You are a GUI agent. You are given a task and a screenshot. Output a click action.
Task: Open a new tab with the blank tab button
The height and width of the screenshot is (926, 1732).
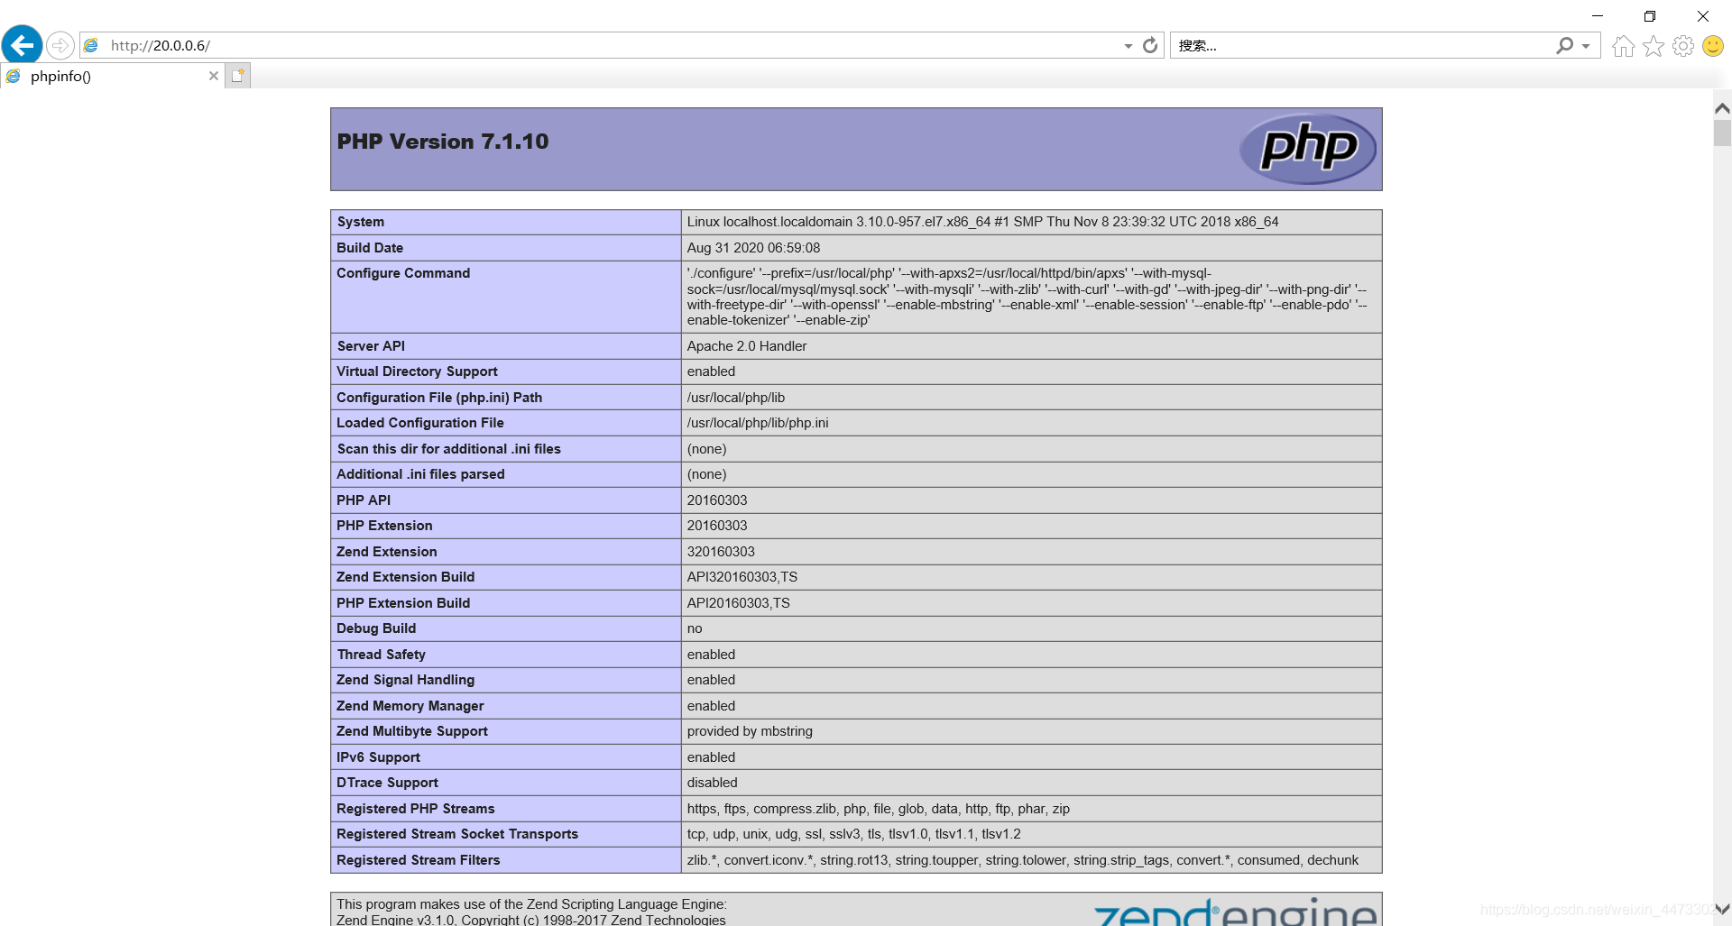click(x=237, y=76)
